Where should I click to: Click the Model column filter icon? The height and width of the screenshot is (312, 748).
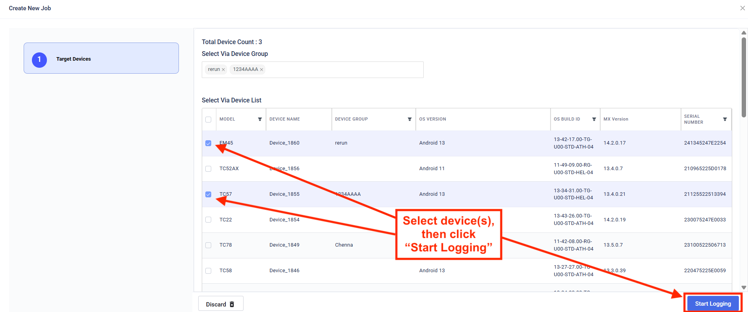tap(260, 119)
